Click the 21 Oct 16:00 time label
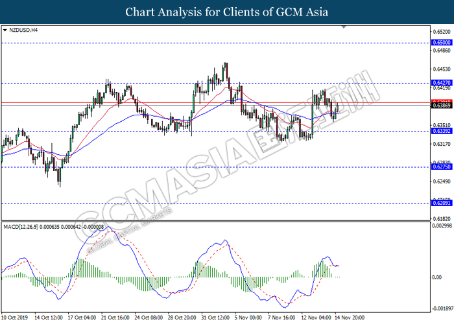Viewport: 454px width, 324px height. pos(116,318)
